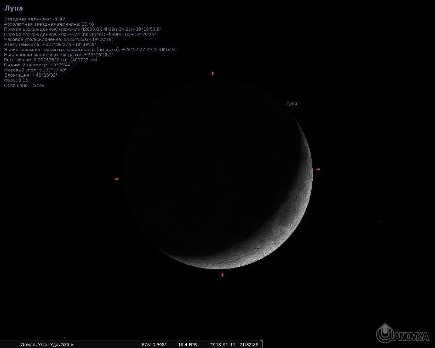
Task: Click 'Звездная величина: -8.97' line
Action: (35, 19)
